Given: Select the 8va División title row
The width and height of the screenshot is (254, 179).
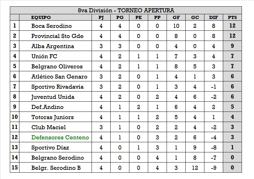Looking at the screenshot, I should (126, 10).
